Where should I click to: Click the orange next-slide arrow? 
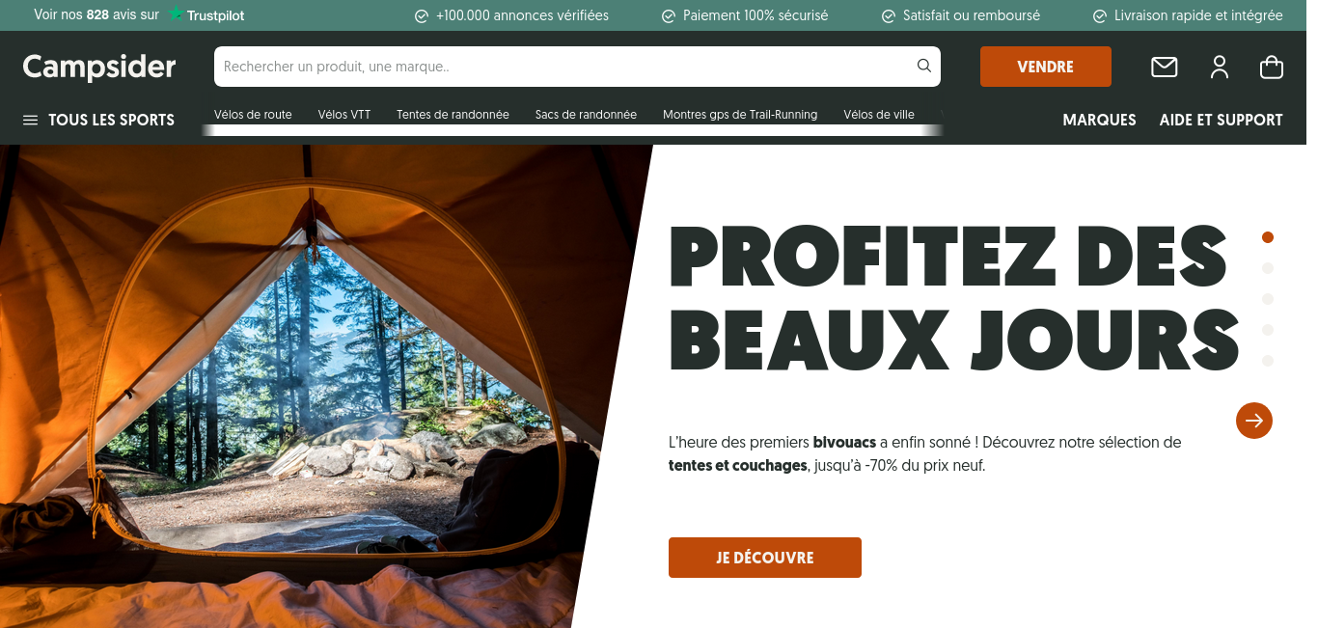1254,421
